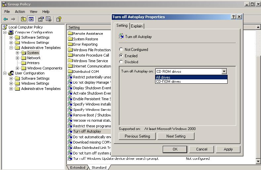Image resolution: width=261 pixels, height=170 pixels.
Task: Open the Properties toolbar icon
Action: [x=41, y=19]
